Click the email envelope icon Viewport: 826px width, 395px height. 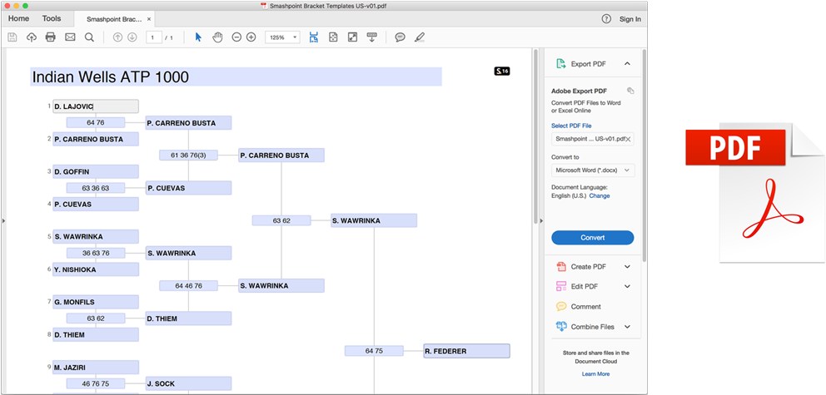[x=70, y=37]
